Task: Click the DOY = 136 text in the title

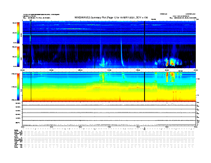Action: 142,18
